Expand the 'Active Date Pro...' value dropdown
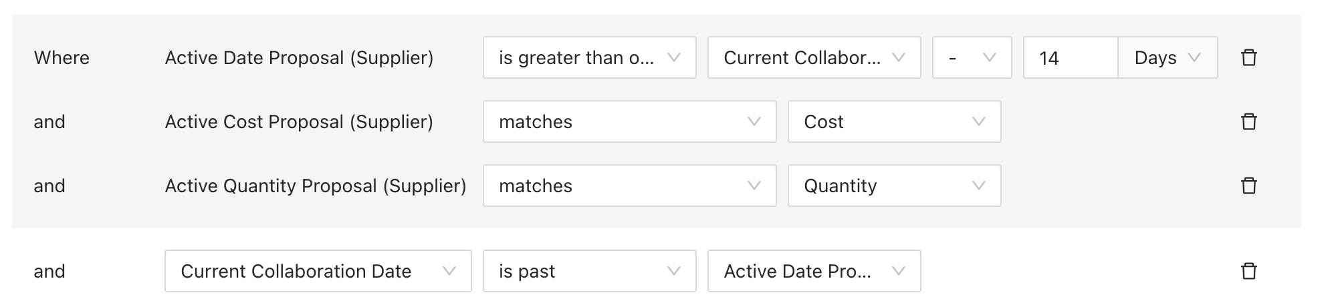The height and width of the screenshot is (307, 1328). [x=814, y=271]
